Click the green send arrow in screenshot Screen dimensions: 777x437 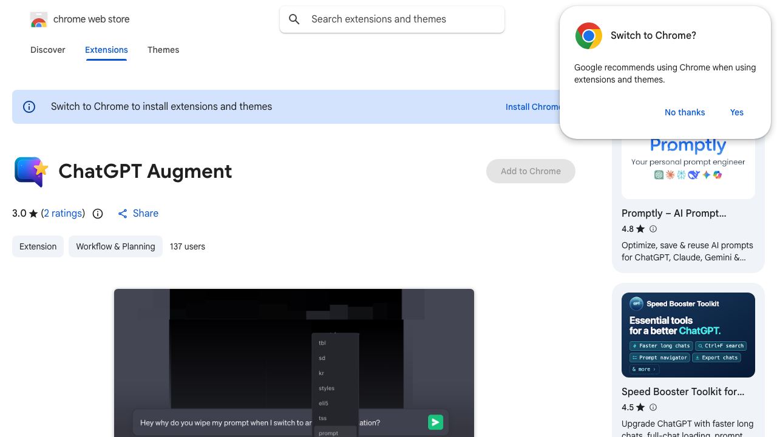click(435, 422)
